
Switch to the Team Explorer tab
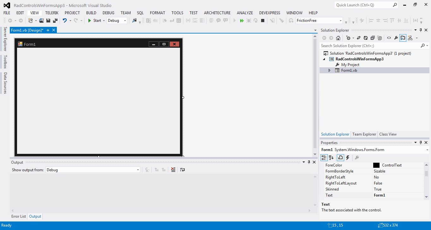(364, 134)
